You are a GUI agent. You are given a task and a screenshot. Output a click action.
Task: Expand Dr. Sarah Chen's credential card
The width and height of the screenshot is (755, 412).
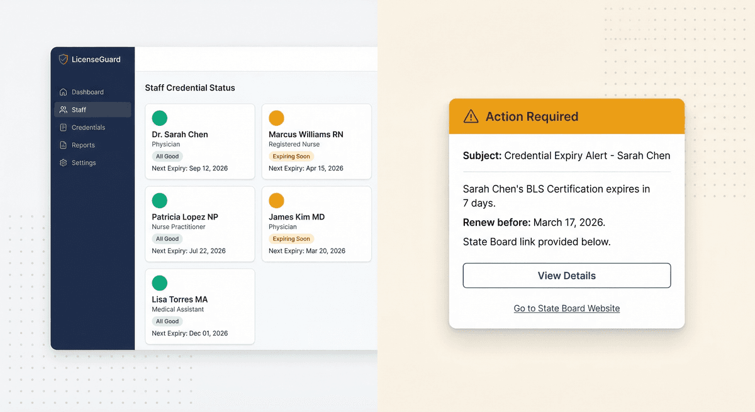pos(199,141)
